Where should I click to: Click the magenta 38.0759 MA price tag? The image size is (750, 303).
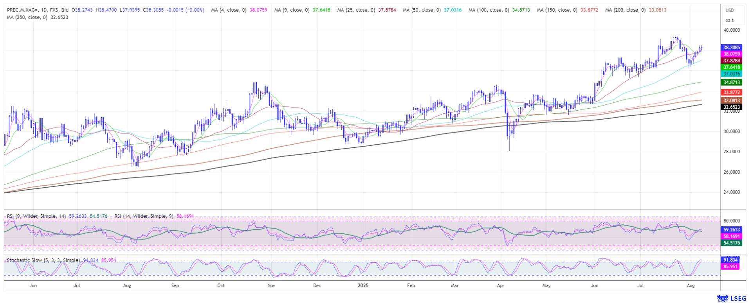732,54
